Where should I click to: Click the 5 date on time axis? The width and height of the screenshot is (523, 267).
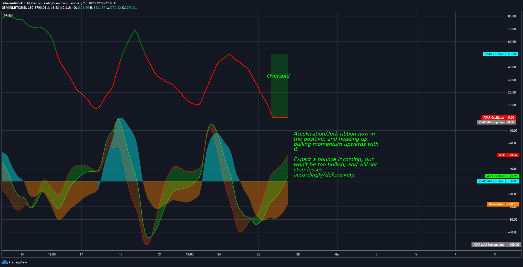(416, 254)
